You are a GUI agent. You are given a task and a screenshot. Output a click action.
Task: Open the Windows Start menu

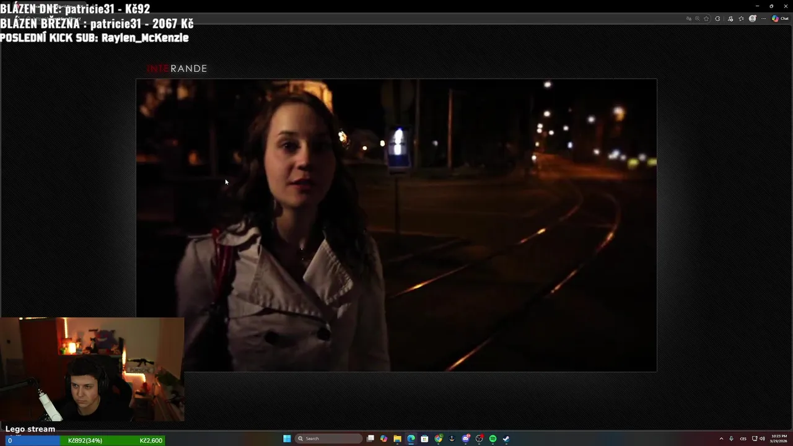point(287,439)
